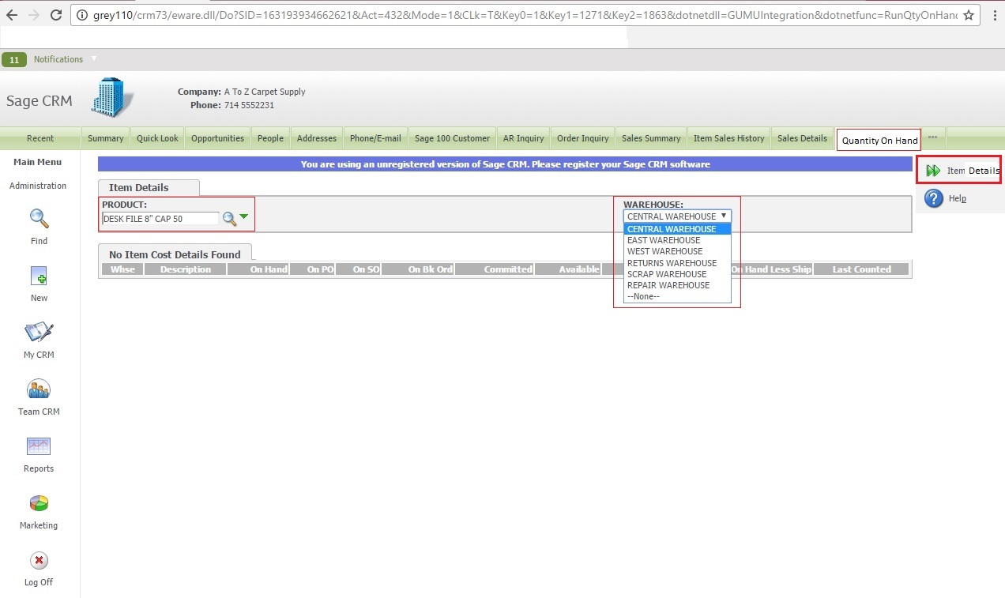1005x598 pixels.
Task: Open the Sales Summary tab
Action: (651, 138)
